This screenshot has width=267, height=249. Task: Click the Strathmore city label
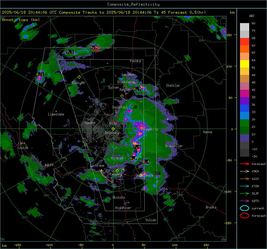pos(144,175)
